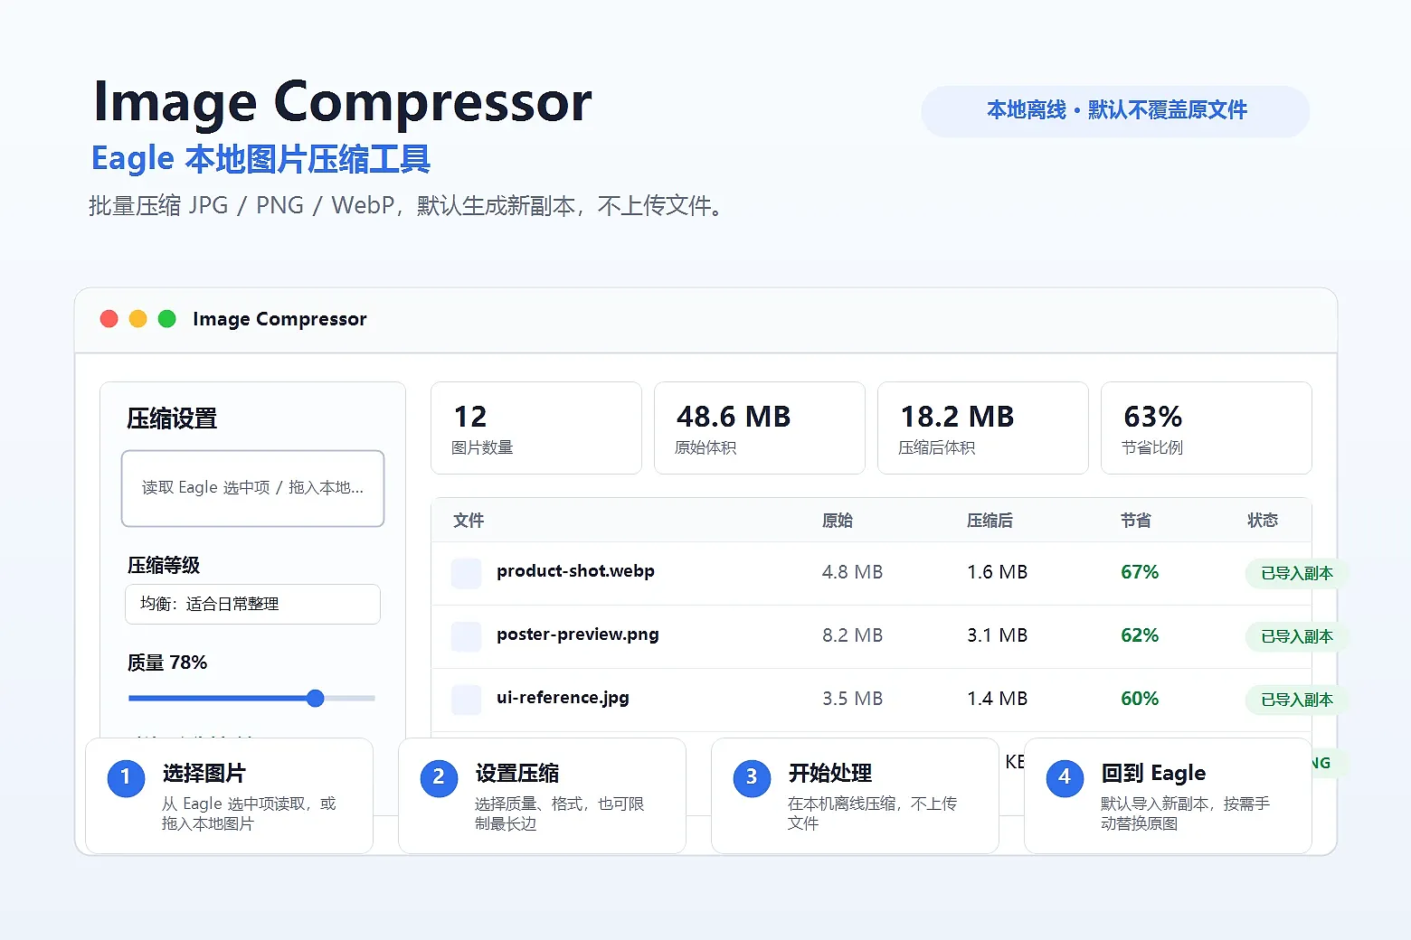Click the ui-reference.jpg file thumbnail icon
The height and width of the screenshot is (940, 1411).
(x=467, y=700)
